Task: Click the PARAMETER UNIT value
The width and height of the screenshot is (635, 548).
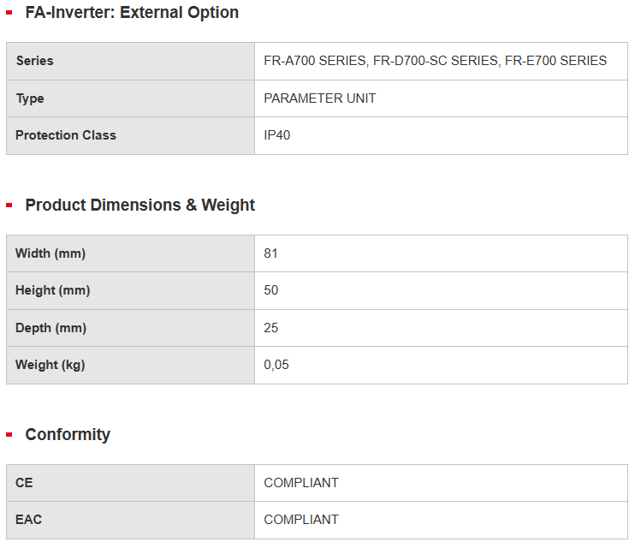Action: click(320, 98)
